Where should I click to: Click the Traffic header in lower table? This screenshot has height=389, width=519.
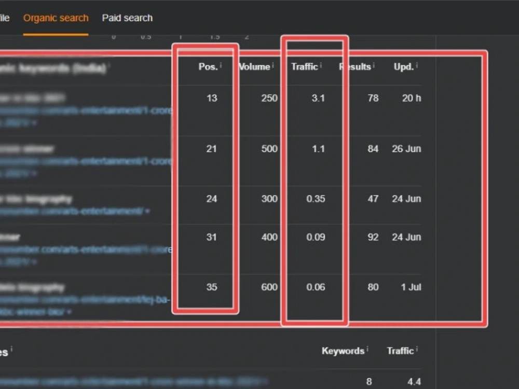tap(401, 351)
